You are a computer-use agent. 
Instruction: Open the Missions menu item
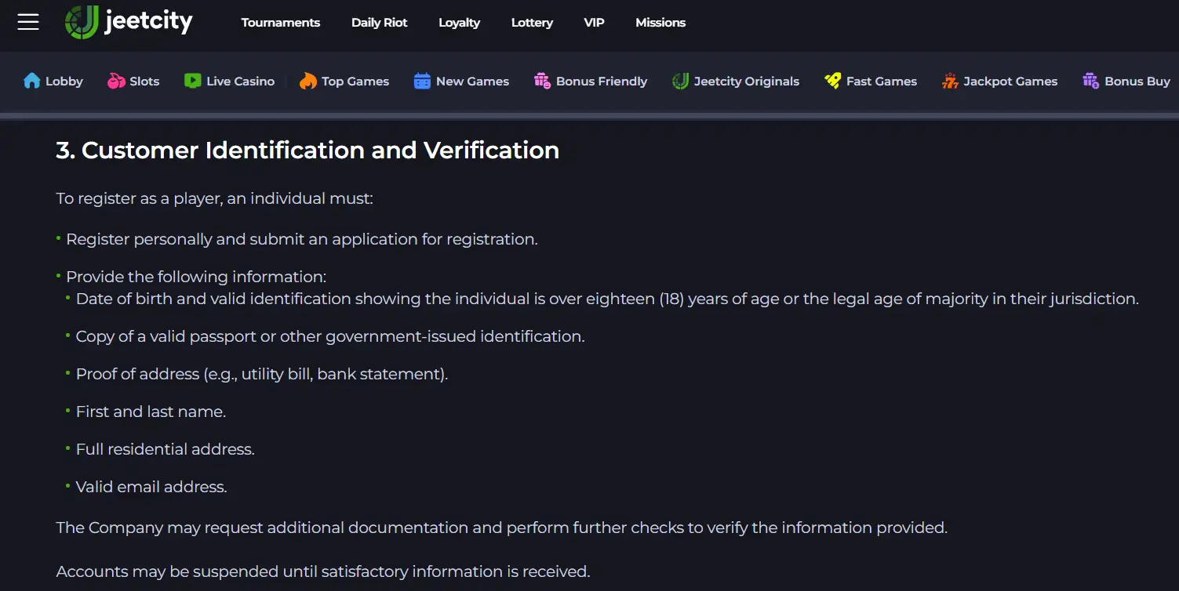pyautogui.click(x=660, y=23)
